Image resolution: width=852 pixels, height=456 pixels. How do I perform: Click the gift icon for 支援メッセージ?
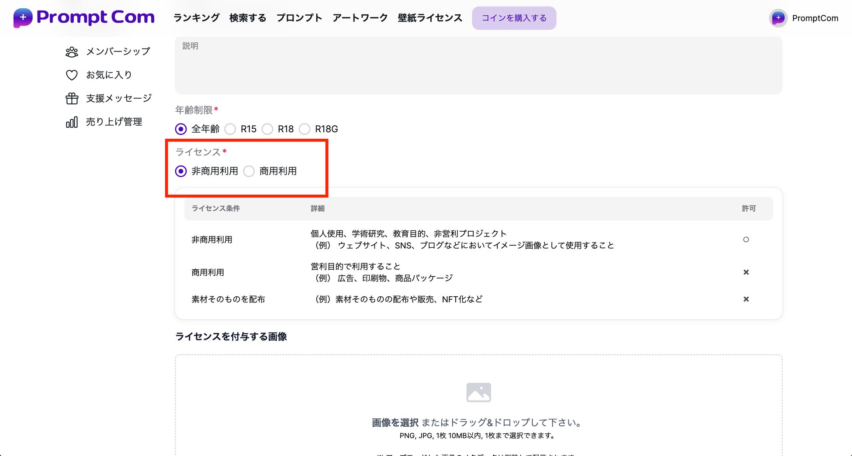click(72, 99)
